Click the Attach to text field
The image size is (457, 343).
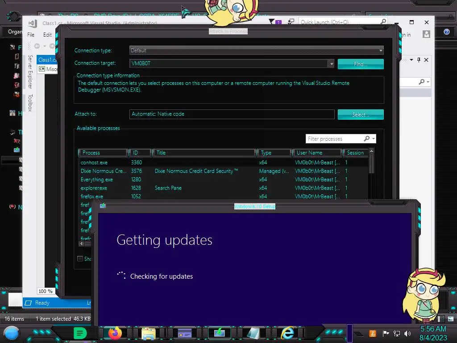(232, 114)
